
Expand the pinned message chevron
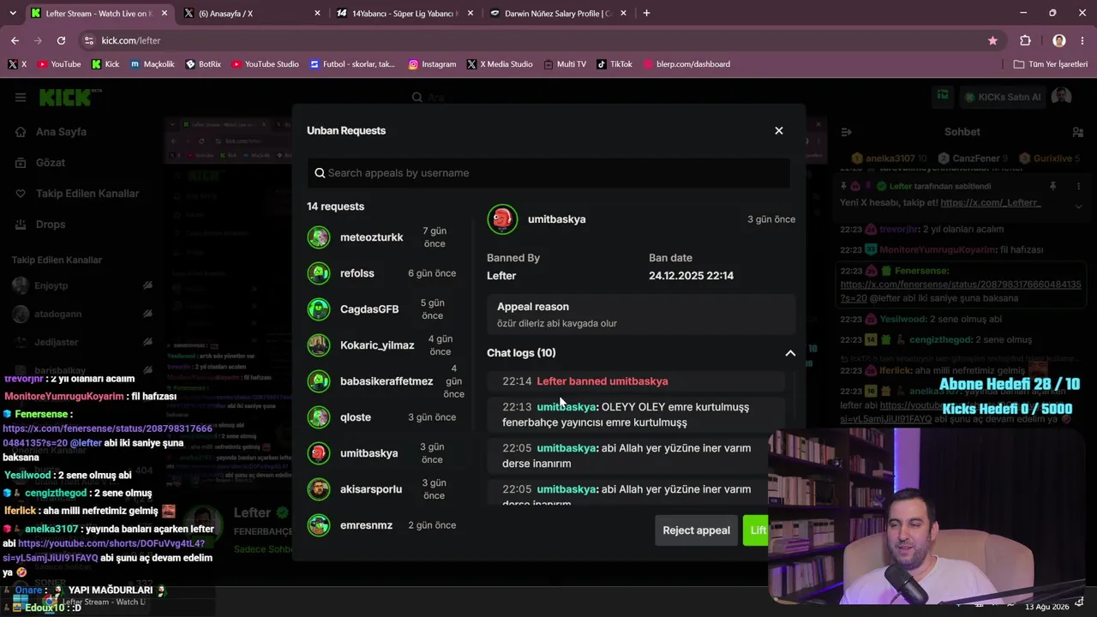[x=1078, y=206]
